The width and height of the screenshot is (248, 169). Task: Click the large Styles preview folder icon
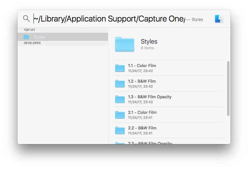click(x=125, y=44)
